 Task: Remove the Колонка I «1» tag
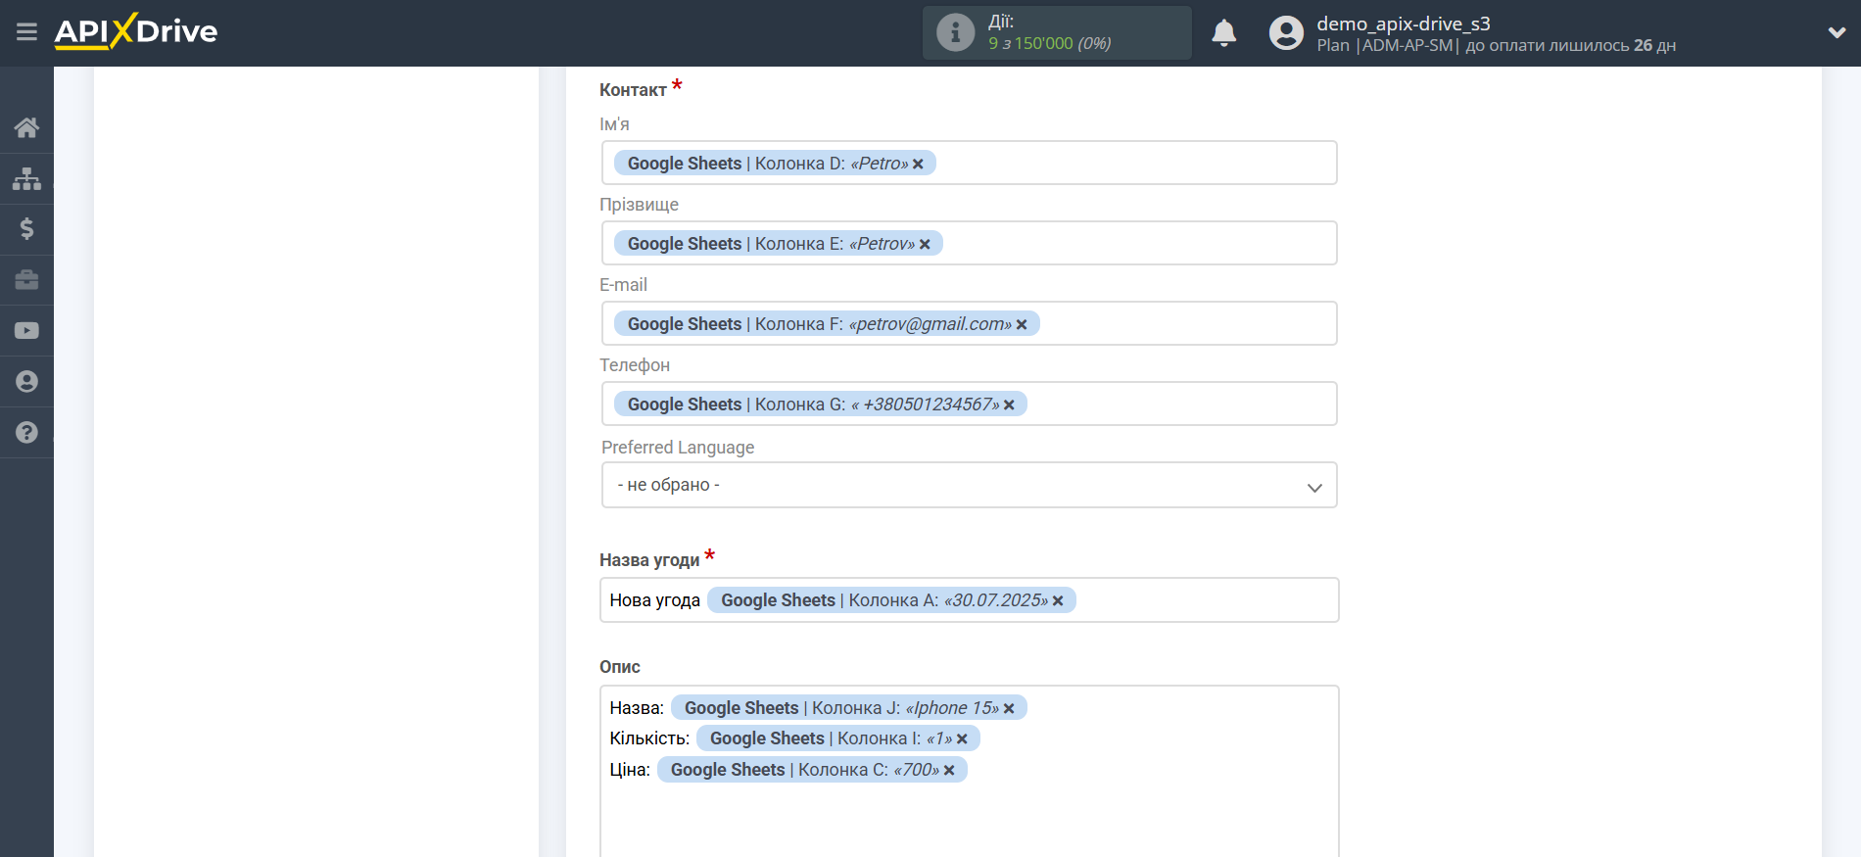tap(962, 739)
